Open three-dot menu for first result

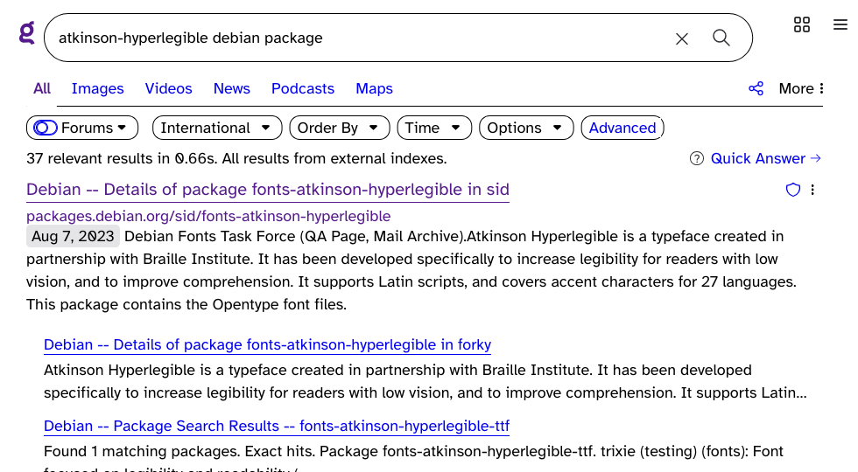click(x=812, y=190)
